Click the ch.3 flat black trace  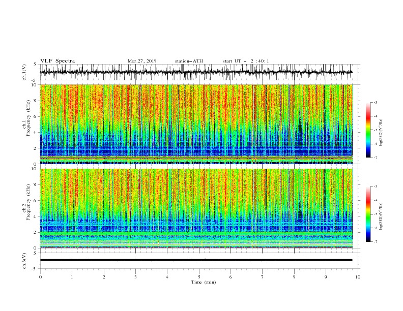(196, 260)
